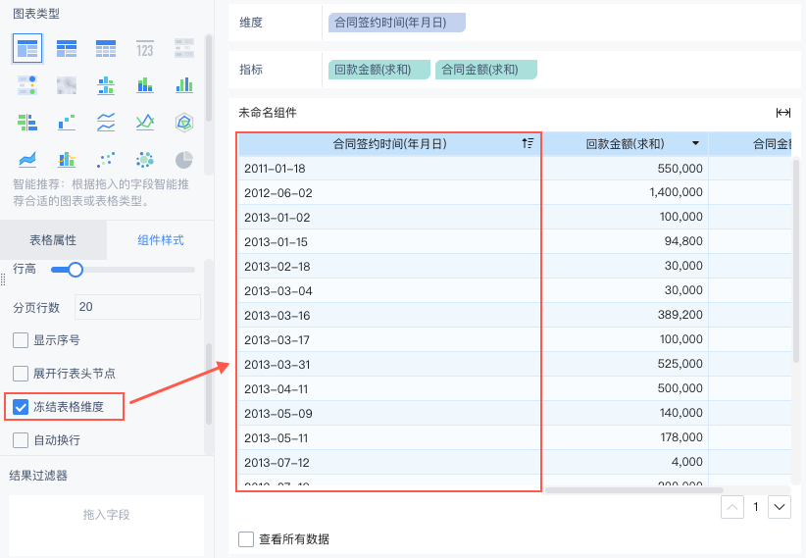The height and width of the screenshot is (558, 806).
Task: Click the 回款金额(求和) indicator pill
Action: click(x=379, y=70)
